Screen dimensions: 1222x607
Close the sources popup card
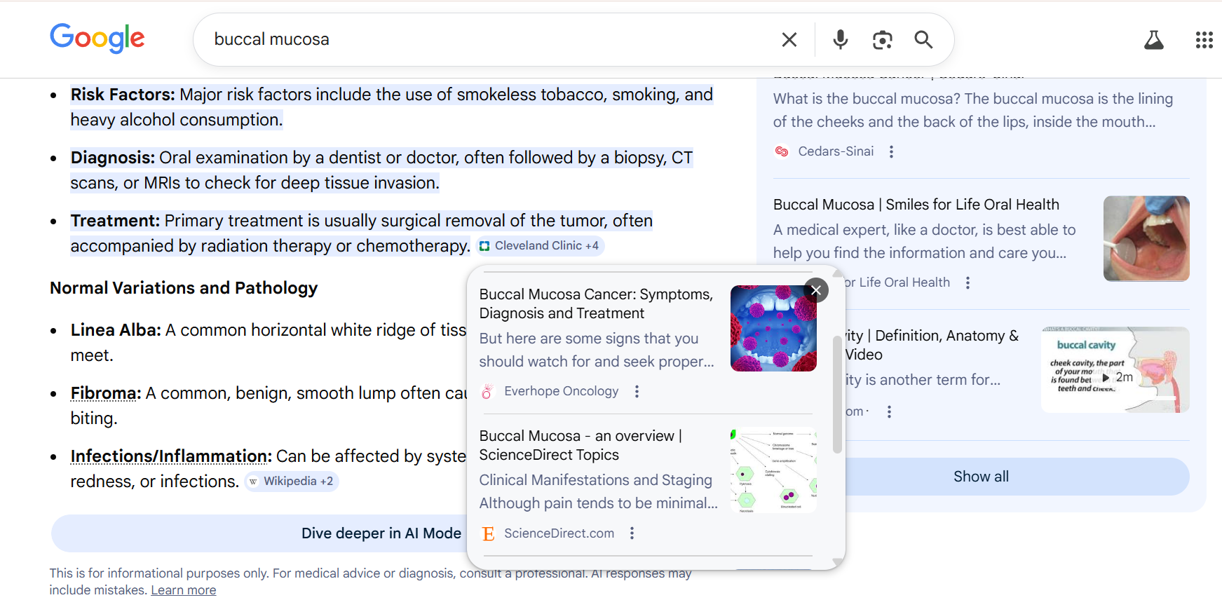click(x=816, y=290)
